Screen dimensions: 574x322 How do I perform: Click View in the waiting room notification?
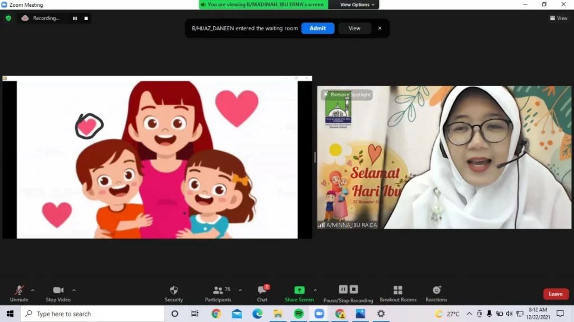354,29
